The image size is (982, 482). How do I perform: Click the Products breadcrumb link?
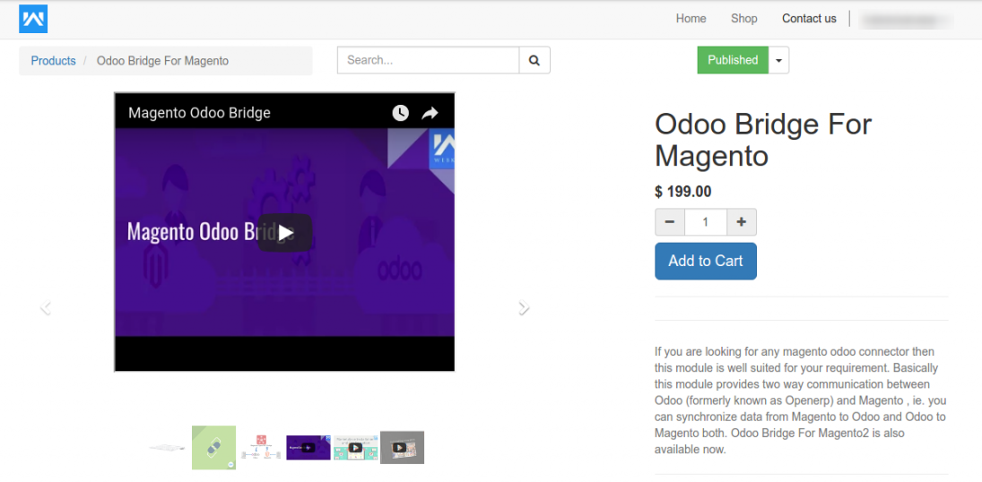click(x=53, y=61)
